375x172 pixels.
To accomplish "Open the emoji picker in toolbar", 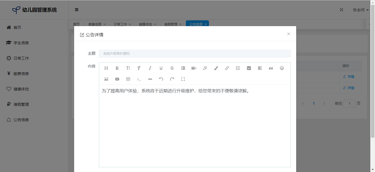I will point(282,68).
